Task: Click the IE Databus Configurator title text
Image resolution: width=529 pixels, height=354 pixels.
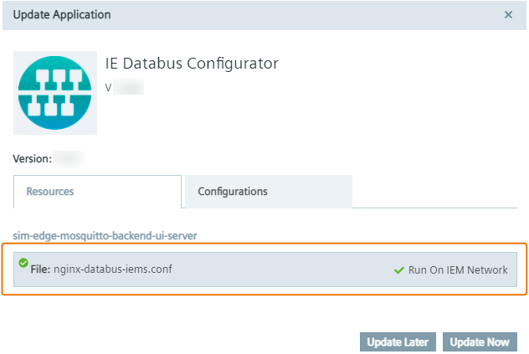Action: (192, 64)
